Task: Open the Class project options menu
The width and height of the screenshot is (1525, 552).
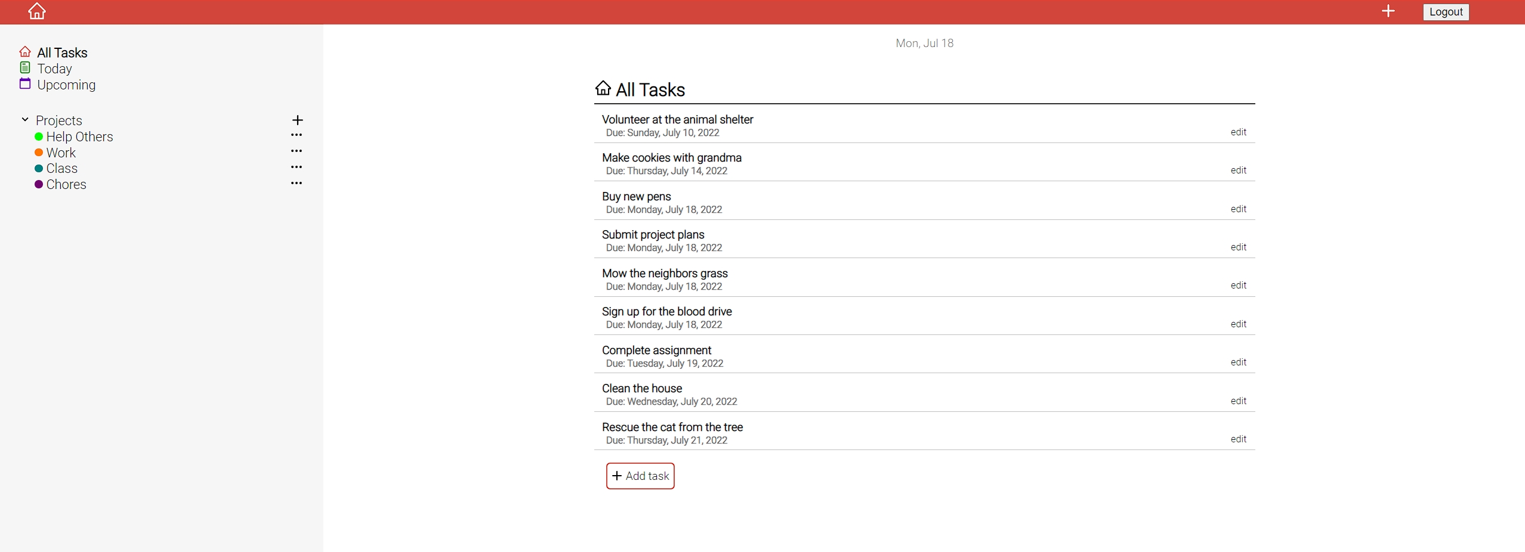Action: pos(296,168)
